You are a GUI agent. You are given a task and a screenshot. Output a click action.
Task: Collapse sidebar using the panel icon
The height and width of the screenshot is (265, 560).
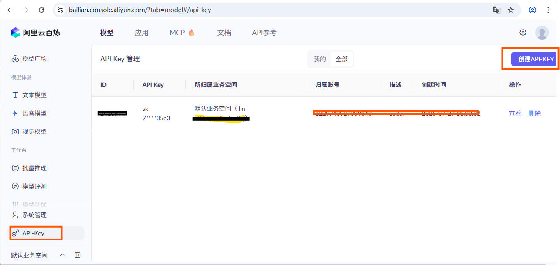click(x=78, y=255)
